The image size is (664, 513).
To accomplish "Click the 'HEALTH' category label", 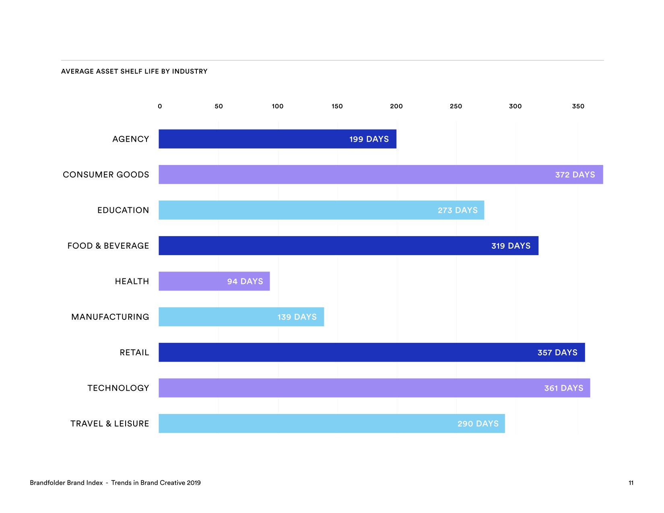I will 132,281.
